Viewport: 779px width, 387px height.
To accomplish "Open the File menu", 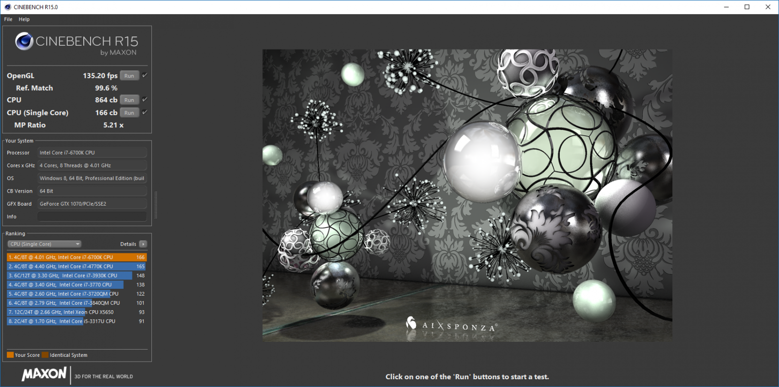I will (x=8, y=19).
